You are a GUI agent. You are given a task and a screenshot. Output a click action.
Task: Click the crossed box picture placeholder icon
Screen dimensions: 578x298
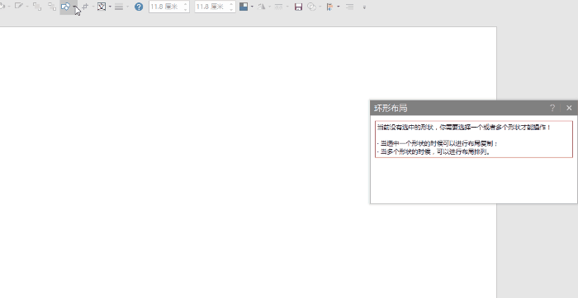(102, 7)
